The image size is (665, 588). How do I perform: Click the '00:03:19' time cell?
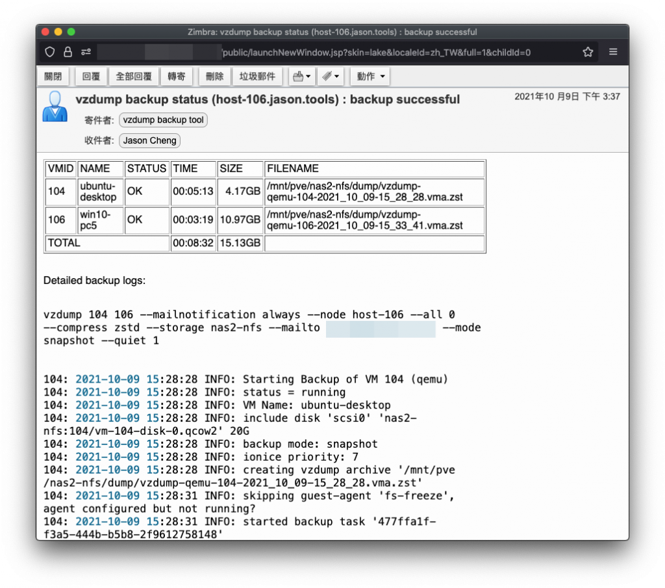193,220
